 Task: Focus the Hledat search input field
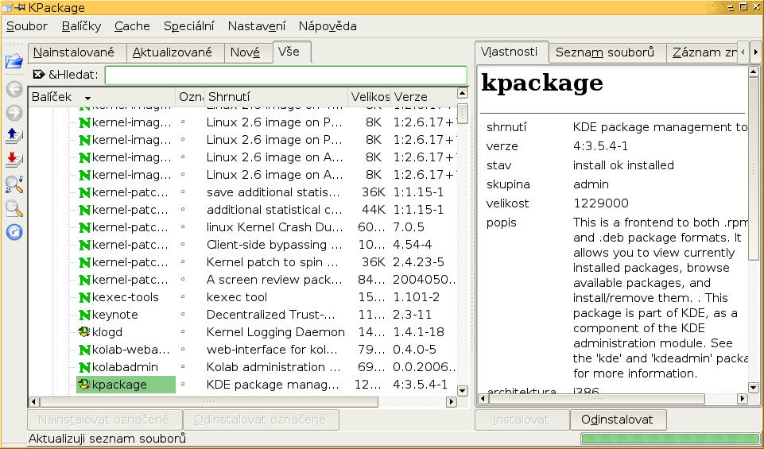(x=286, y=75)
